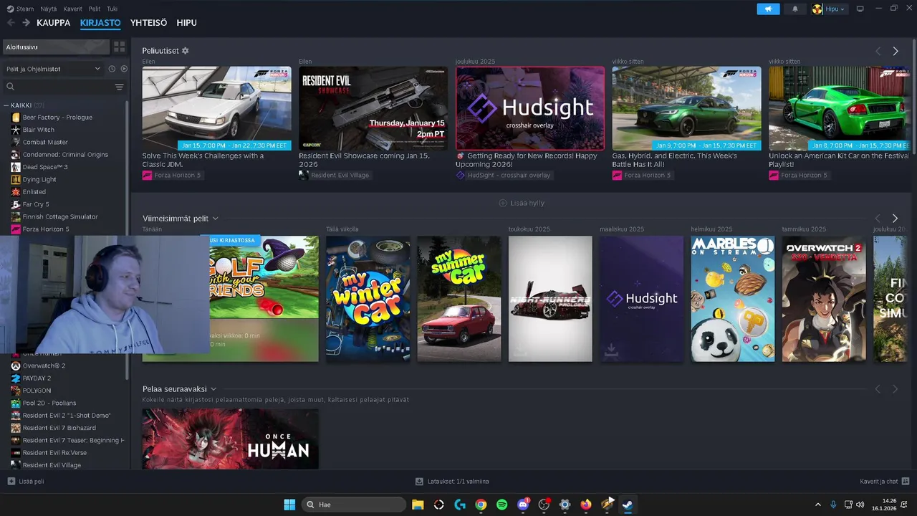Screen dimensions: 917x516
Task: Open Discord from taskbar
Action: point(523,505)
